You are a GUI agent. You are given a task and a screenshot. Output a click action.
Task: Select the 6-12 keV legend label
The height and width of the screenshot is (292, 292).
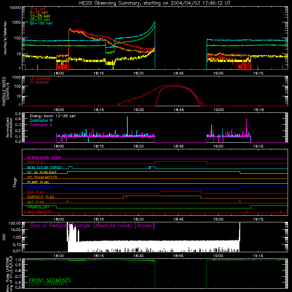(x=39, y=12)
